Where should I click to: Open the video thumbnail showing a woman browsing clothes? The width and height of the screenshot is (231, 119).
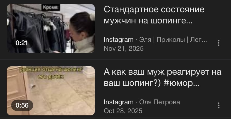click(x=51, y=28)
